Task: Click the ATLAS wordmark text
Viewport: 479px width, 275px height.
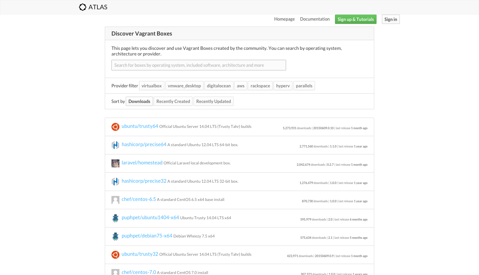Action: pyautogui.click(x=98, y=7)
